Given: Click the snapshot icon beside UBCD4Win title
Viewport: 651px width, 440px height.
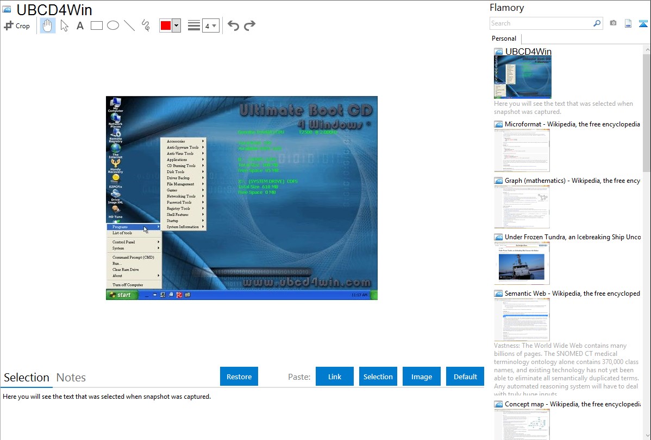Looking at the screenshot, I should (x=7, y=10).
